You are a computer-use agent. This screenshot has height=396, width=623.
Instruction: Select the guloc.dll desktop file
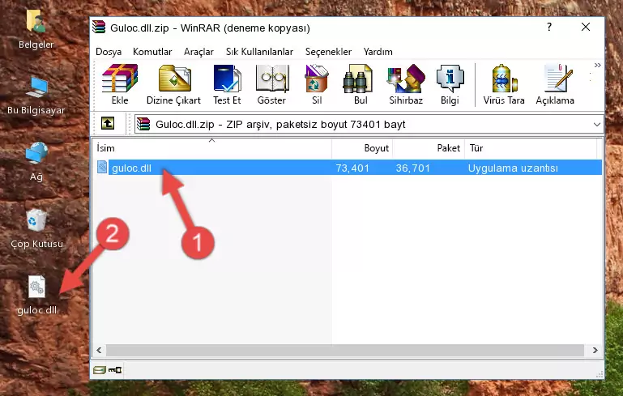pos(36,296)
